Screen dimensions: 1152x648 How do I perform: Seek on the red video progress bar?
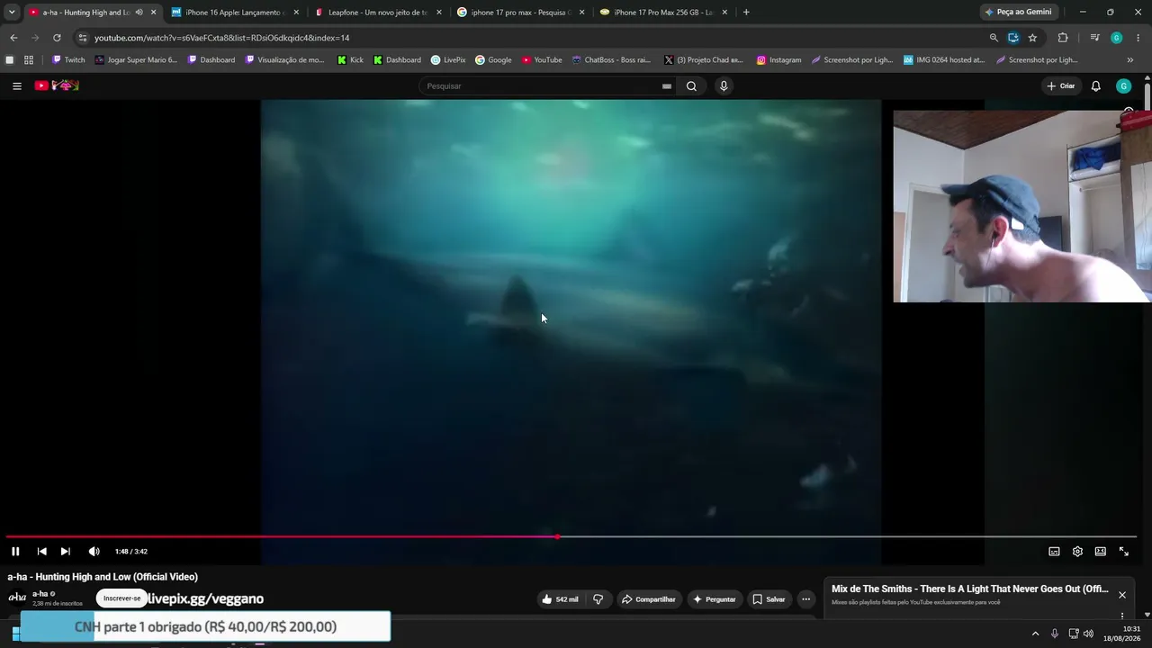(571, 537)
